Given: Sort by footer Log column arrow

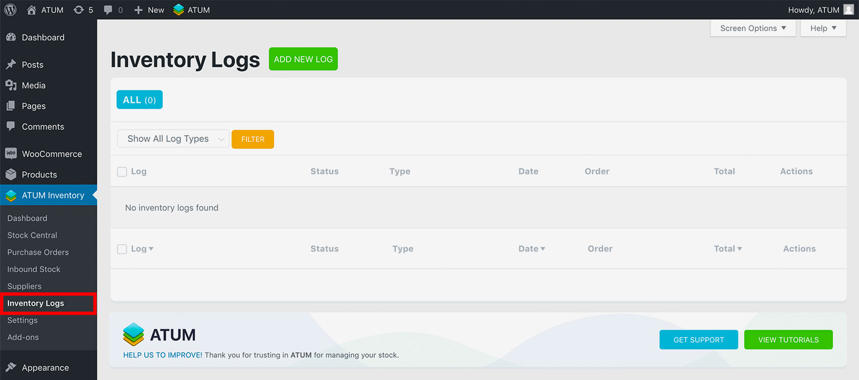Looking at the screenshot, I should [x=151, y=249].
